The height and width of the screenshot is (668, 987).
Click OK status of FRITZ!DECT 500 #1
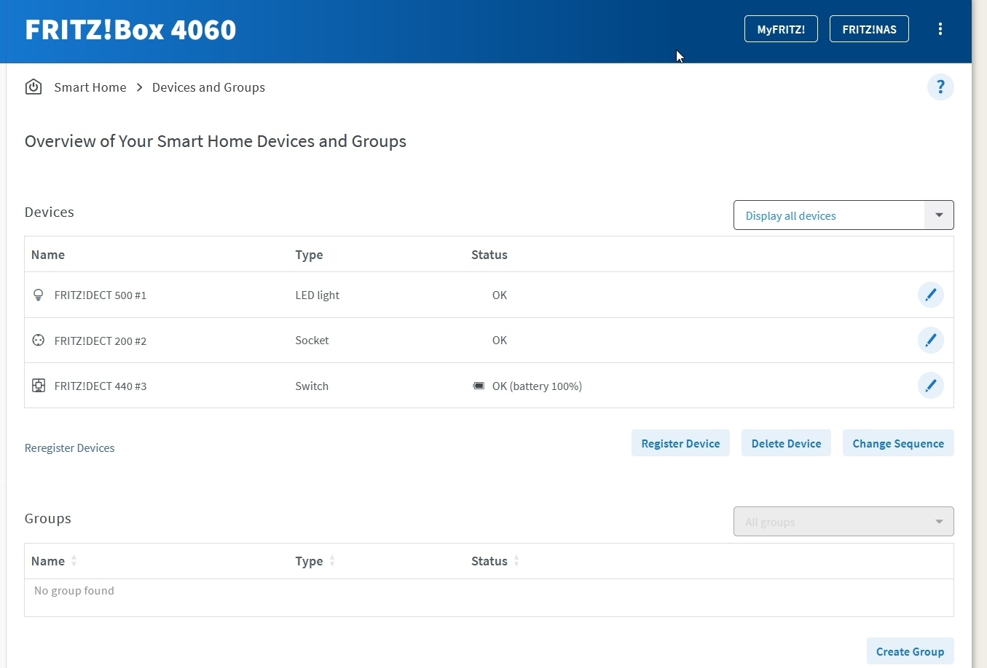(500, 295)
